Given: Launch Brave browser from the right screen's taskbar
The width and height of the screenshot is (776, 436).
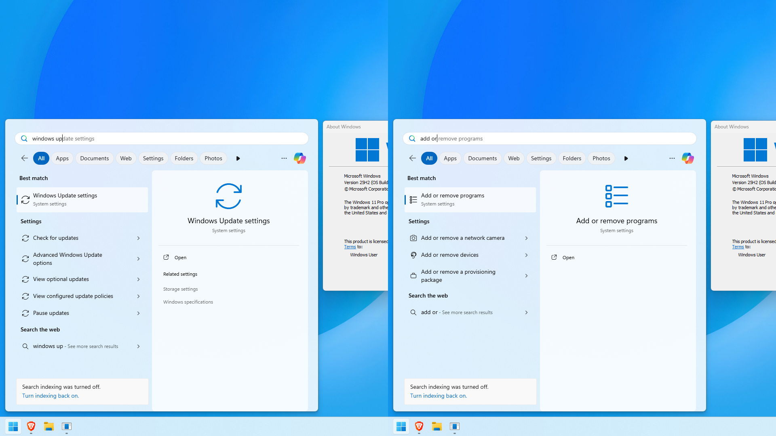Looking at the screenshot, I should 419,426.
